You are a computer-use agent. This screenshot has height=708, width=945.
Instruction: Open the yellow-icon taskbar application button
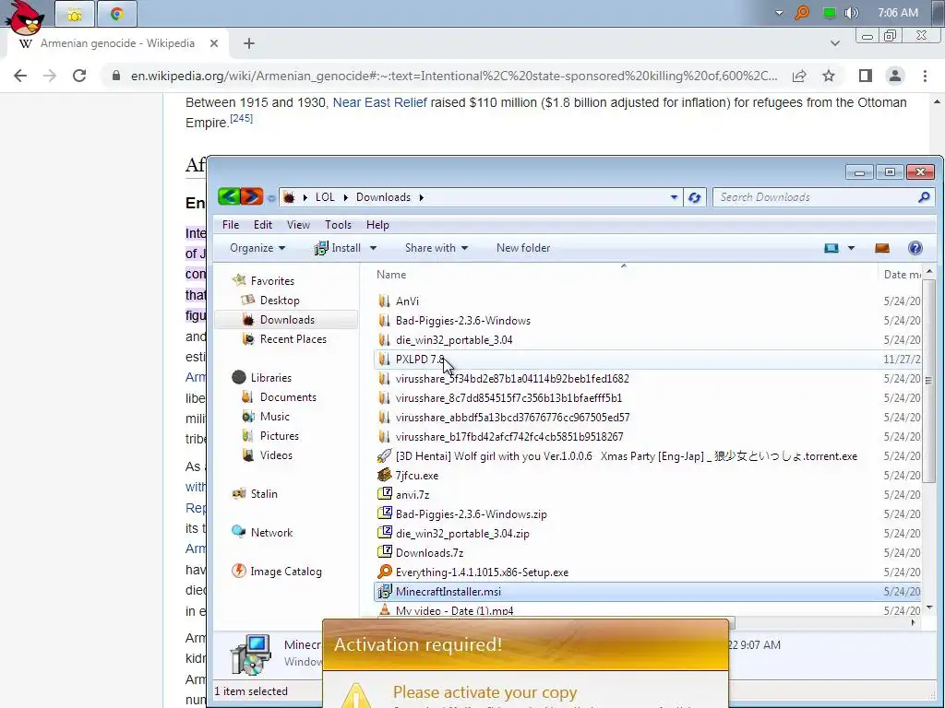74,14
